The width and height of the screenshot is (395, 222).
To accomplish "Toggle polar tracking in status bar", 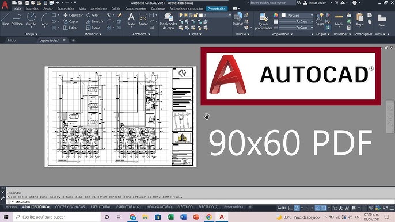I will coord(297,208).
